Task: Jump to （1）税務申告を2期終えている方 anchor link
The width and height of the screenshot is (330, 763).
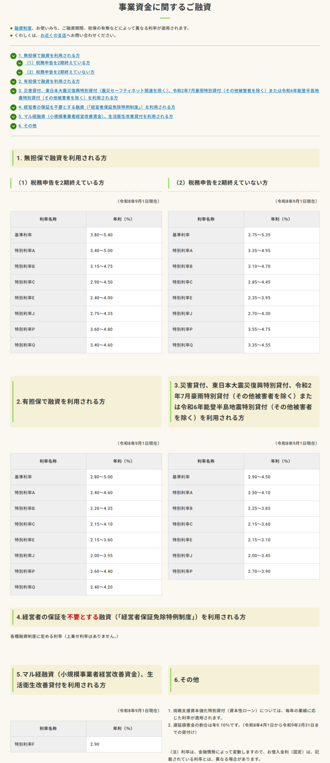Action: 58,63
